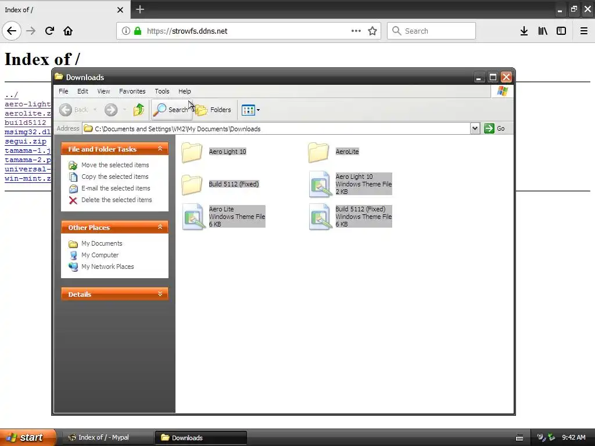
Task: Bookmark this page with the star
Action: (372, 31)
